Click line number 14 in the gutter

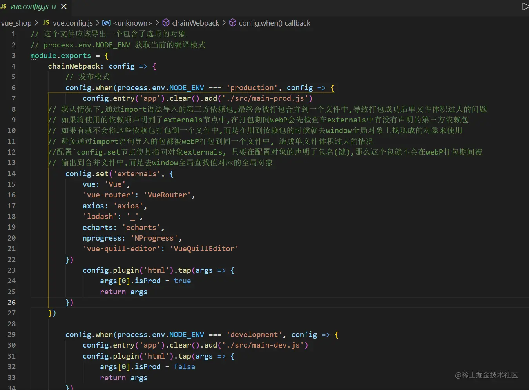tap(11, 173)
